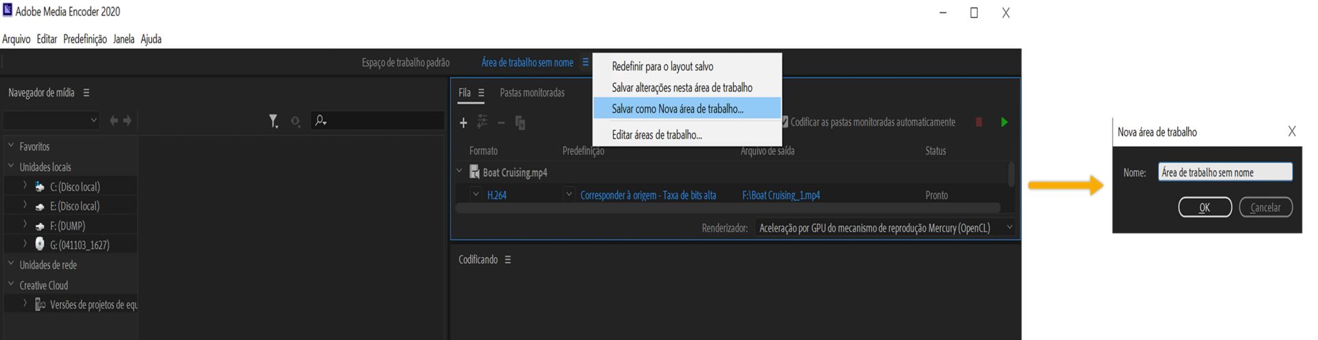Click the Status column header
The width and height of the screenshot is (1318, 340).
click(x=935, y=151)
